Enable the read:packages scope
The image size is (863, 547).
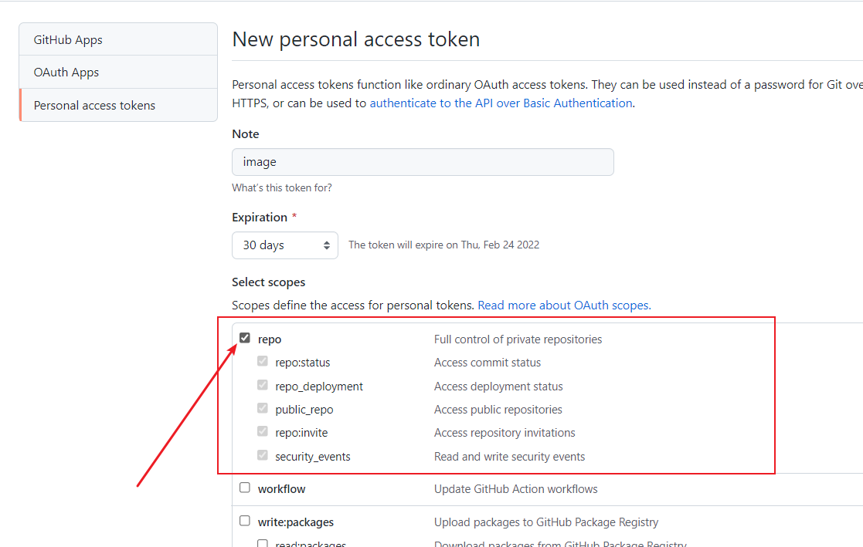(x=262, y=544)
